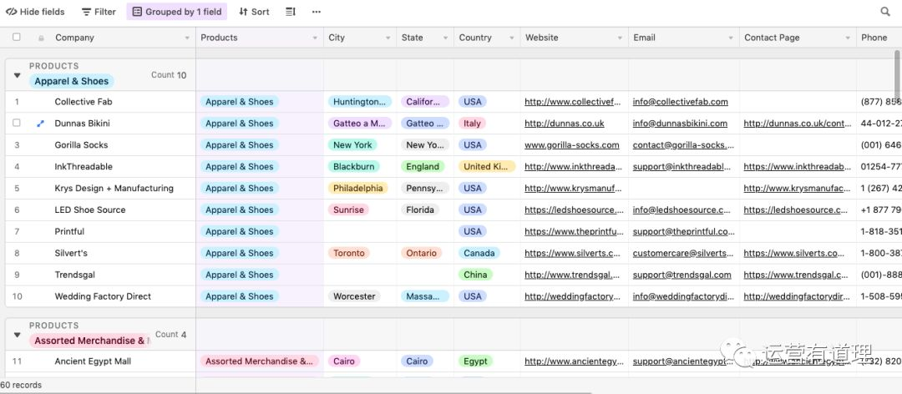Click customercare@silverts email link
This screenshot has width=902, height=394.
(x=684, y=253)
